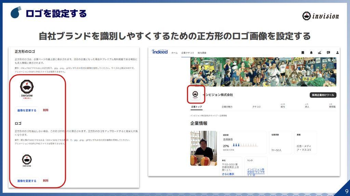
Task: Switch to 企業の魅力 tab
Action: point(227,107)
